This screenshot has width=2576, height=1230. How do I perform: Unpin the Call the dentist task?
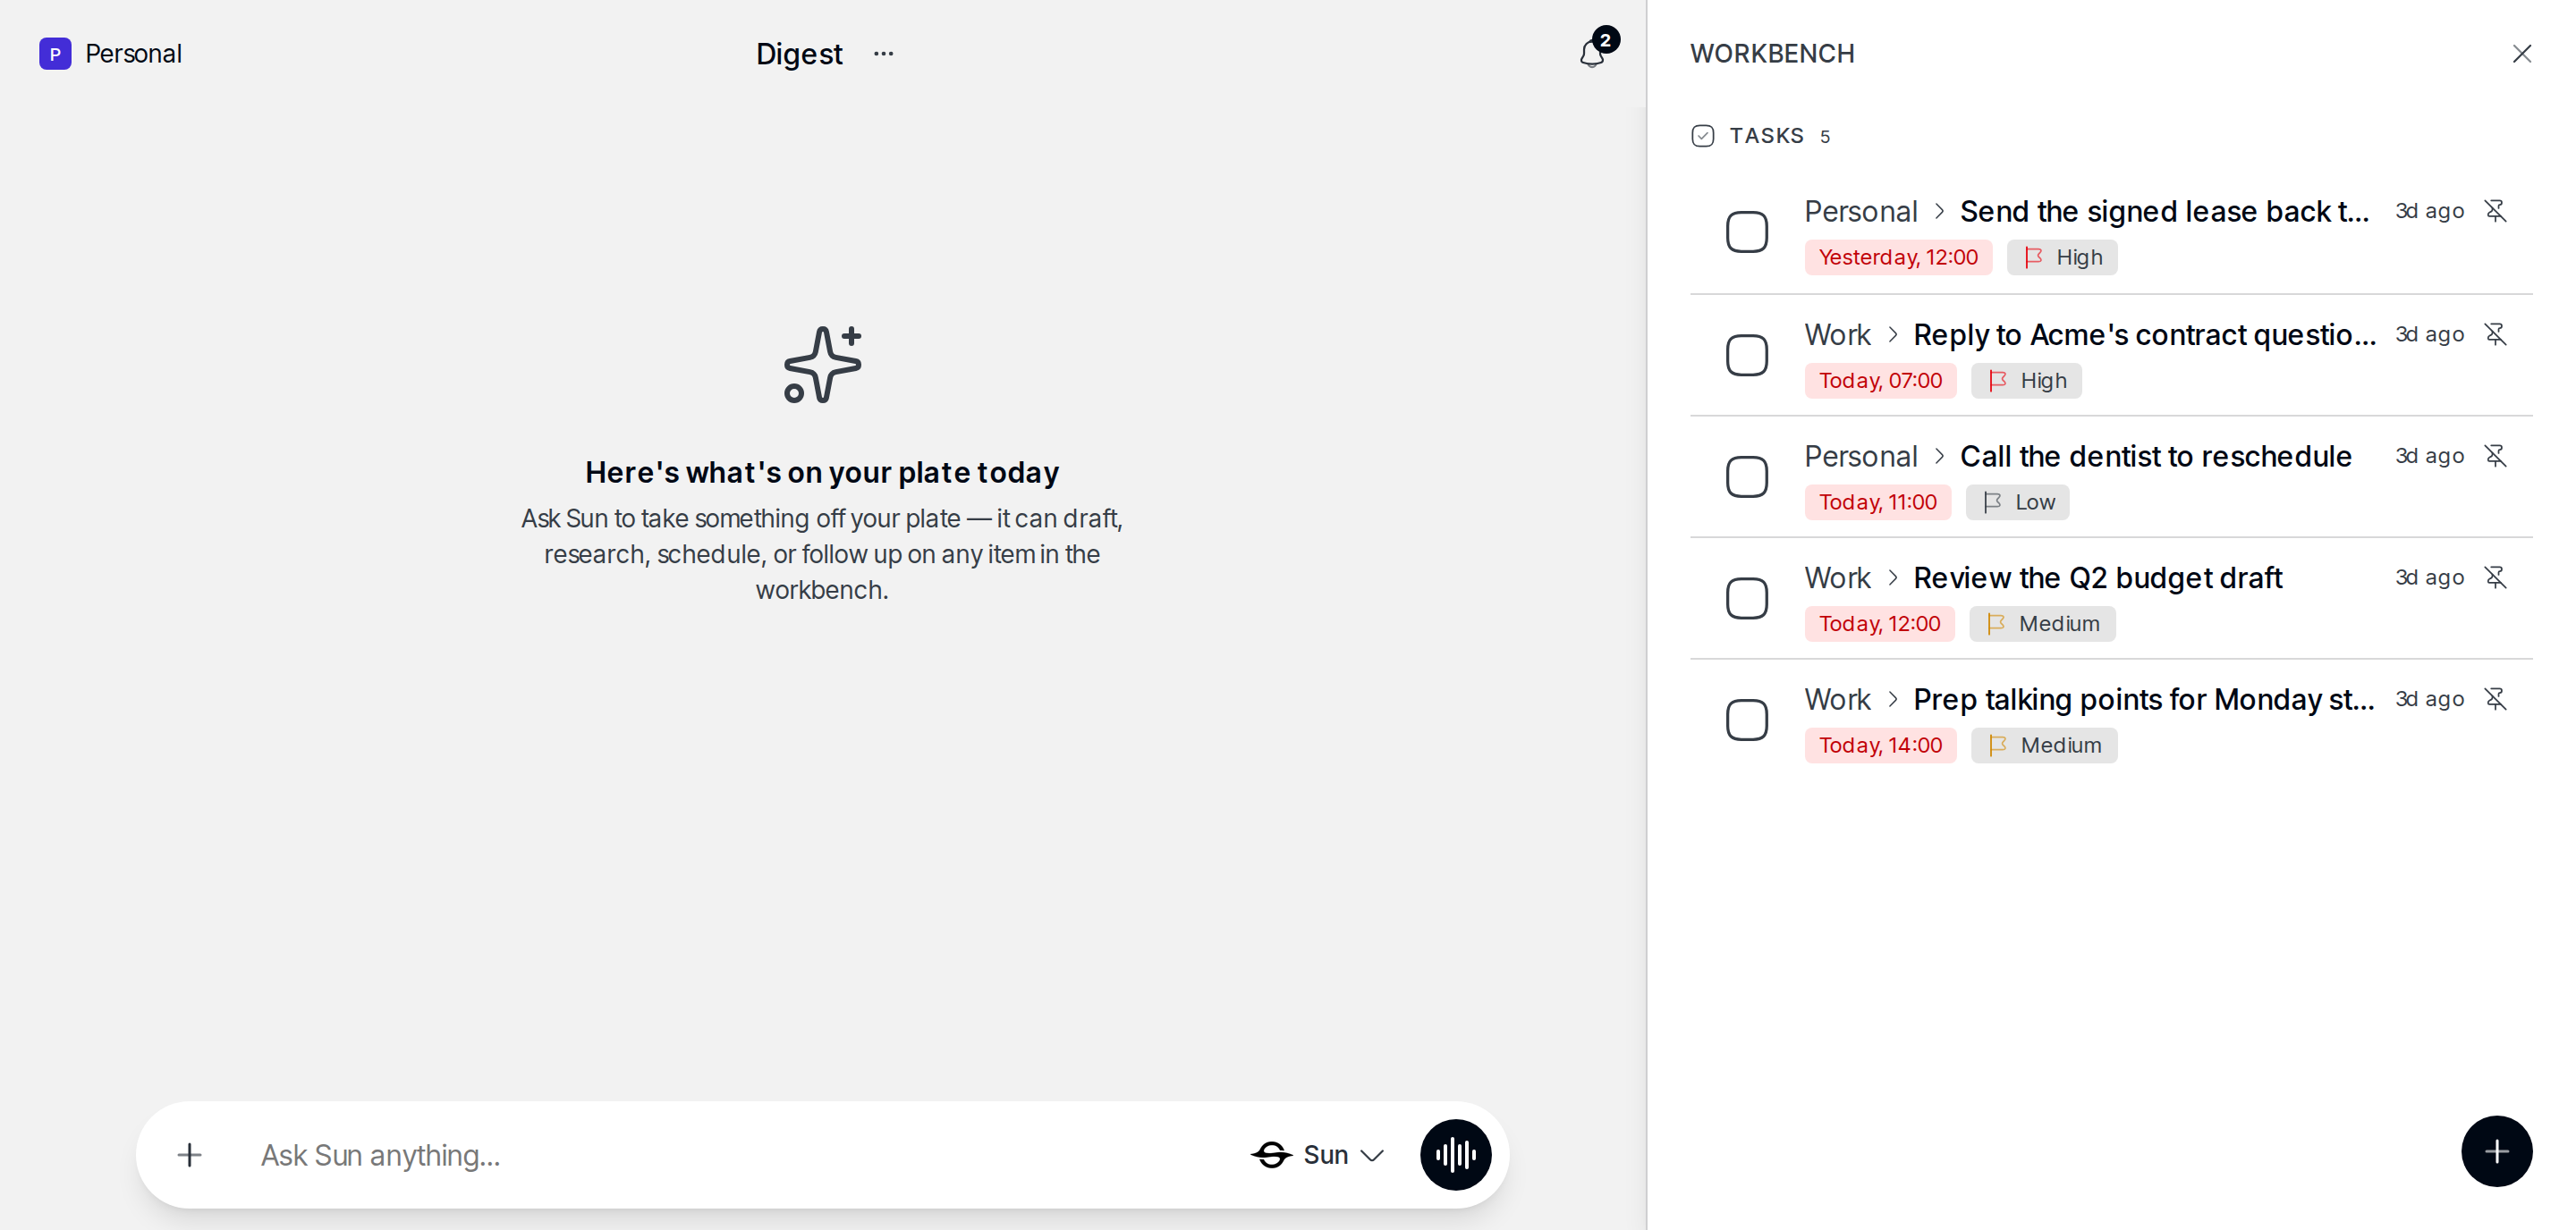2495,456
